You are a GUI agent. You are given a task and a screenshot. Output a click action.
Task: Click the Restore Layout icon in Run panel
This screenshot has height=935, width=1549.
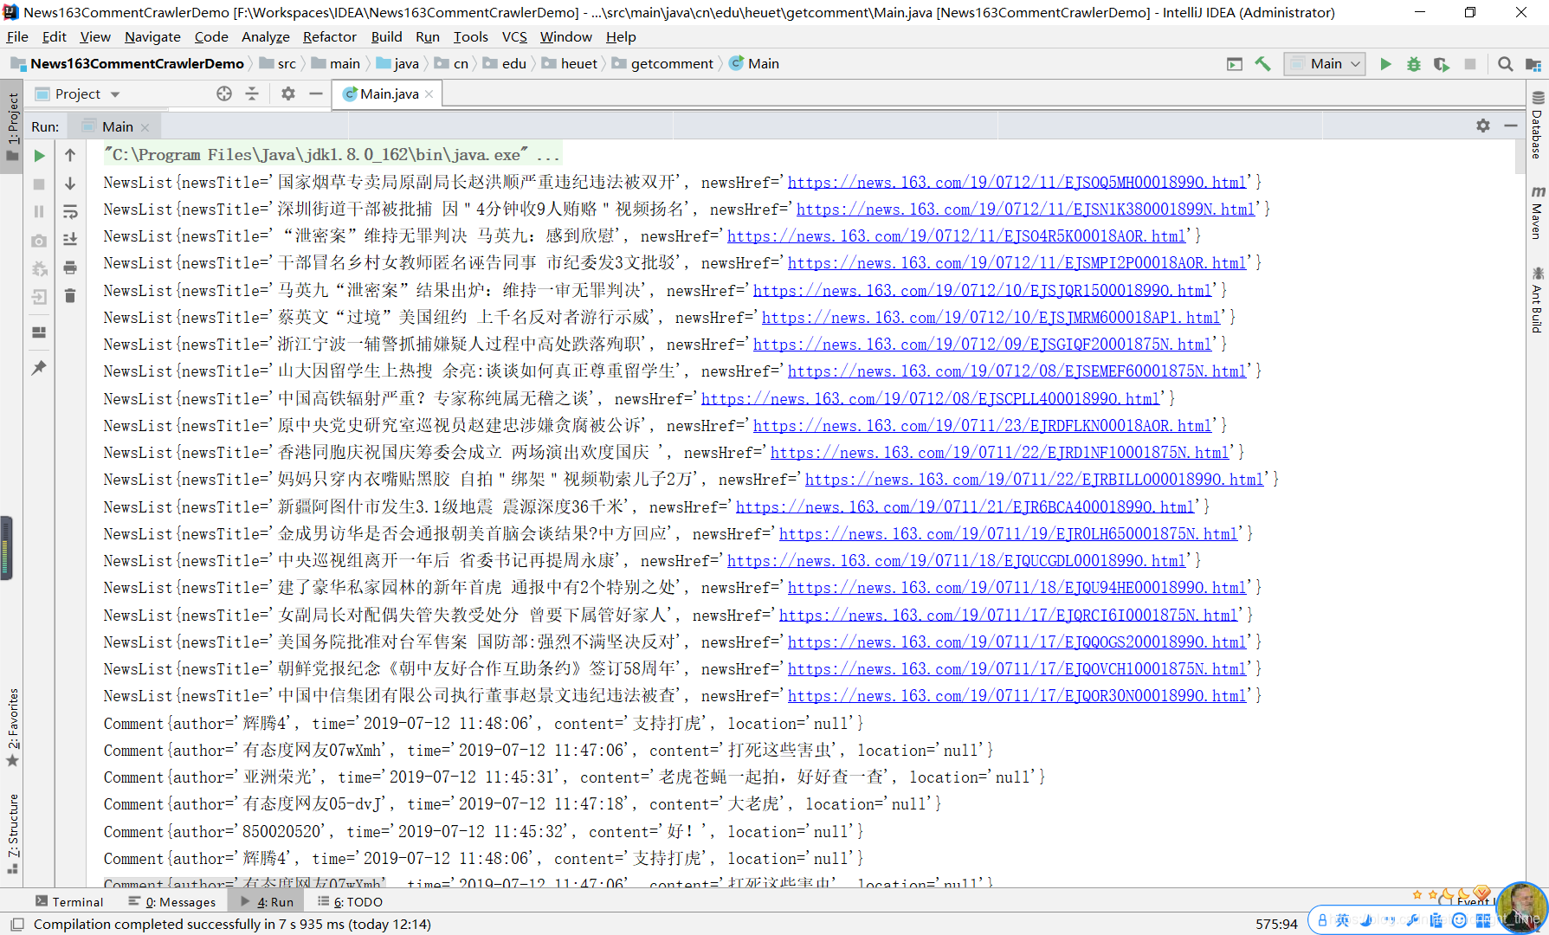point(39,332)
